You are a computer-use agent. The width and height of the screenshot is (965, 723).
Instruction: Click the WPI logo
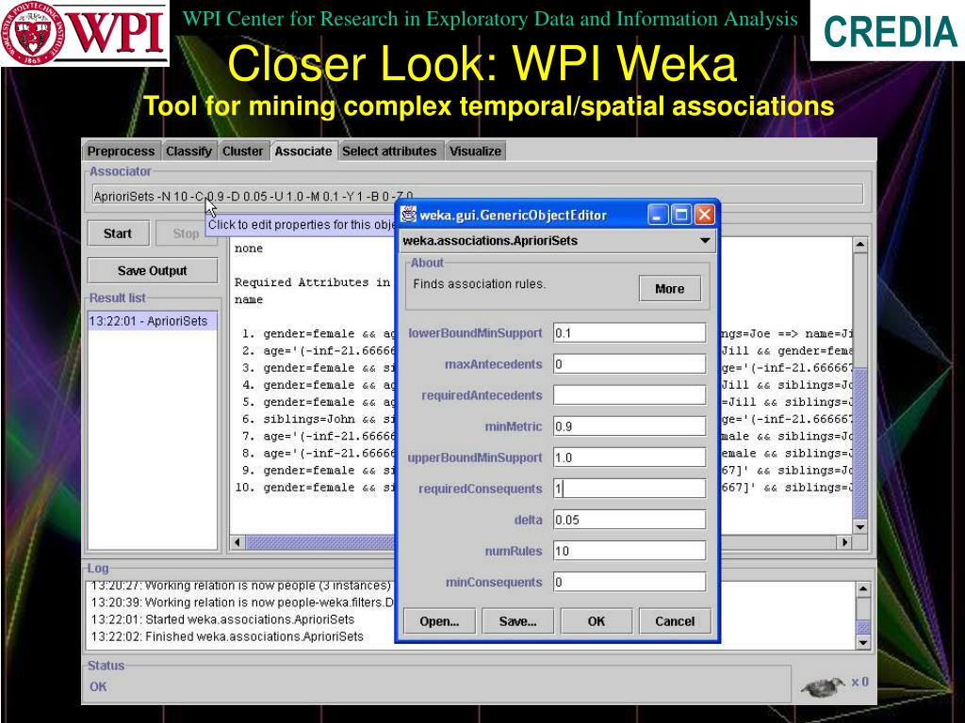pyautogui.click(x=84, y=33)
